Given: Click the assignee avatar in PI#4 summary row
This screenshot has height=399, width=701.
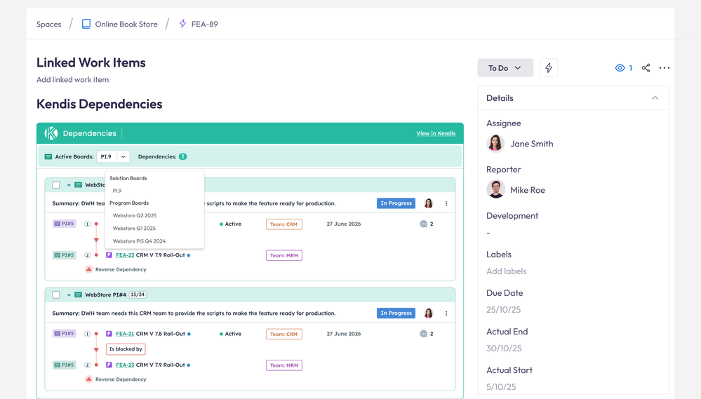Looking at the screenshot, I should click(428, 313).
